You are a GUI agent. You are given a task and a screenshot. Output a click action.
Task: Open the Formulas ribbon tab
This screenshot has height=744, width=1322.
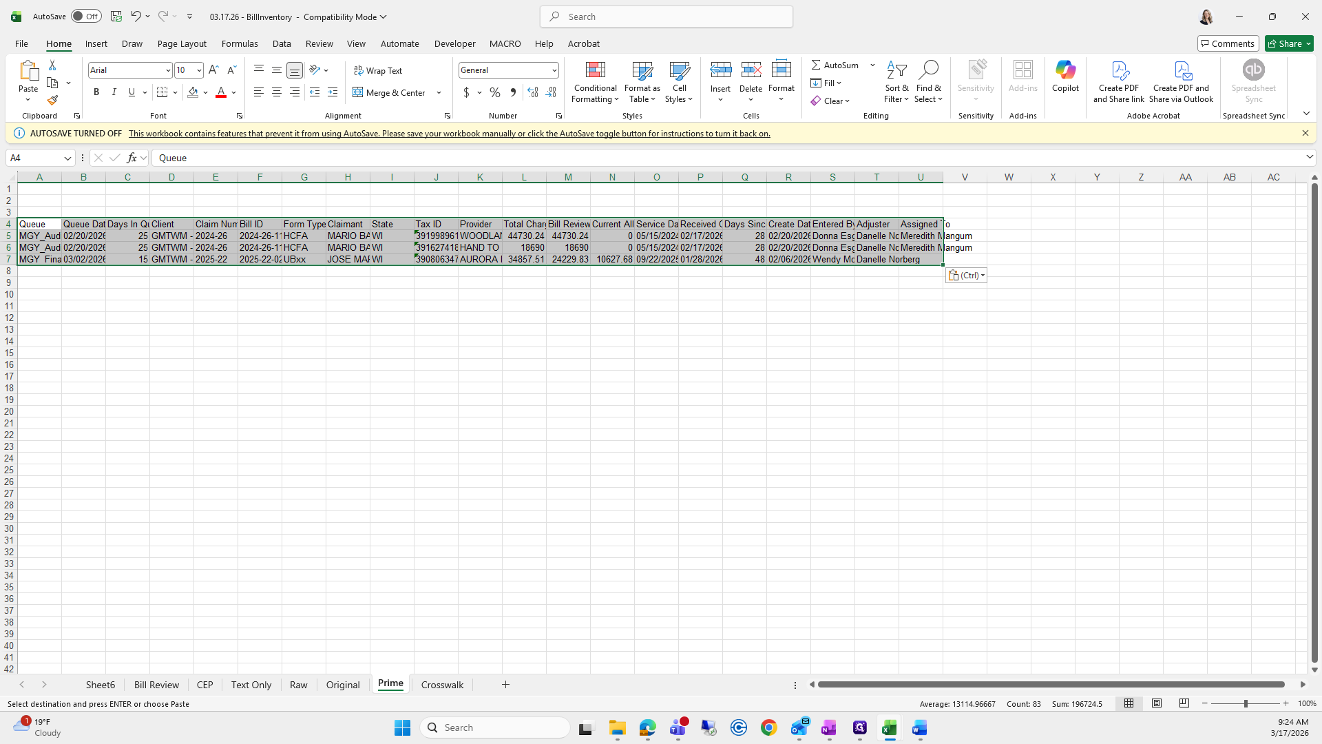tap(240, 43)
